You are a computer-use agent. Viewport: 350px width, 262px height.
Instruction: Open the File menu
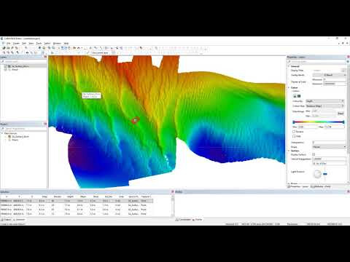coord(8,43)
